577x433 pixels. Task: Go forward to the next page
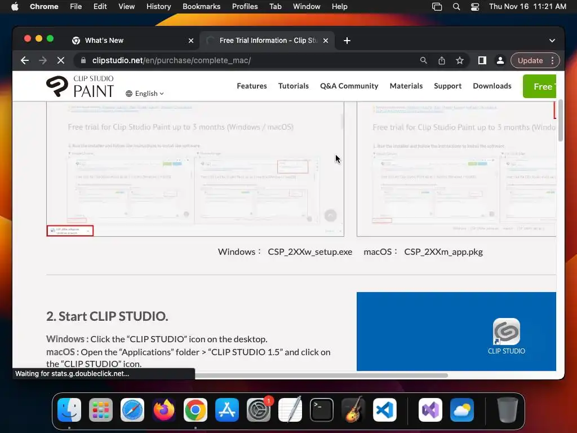tap(43, 60)
